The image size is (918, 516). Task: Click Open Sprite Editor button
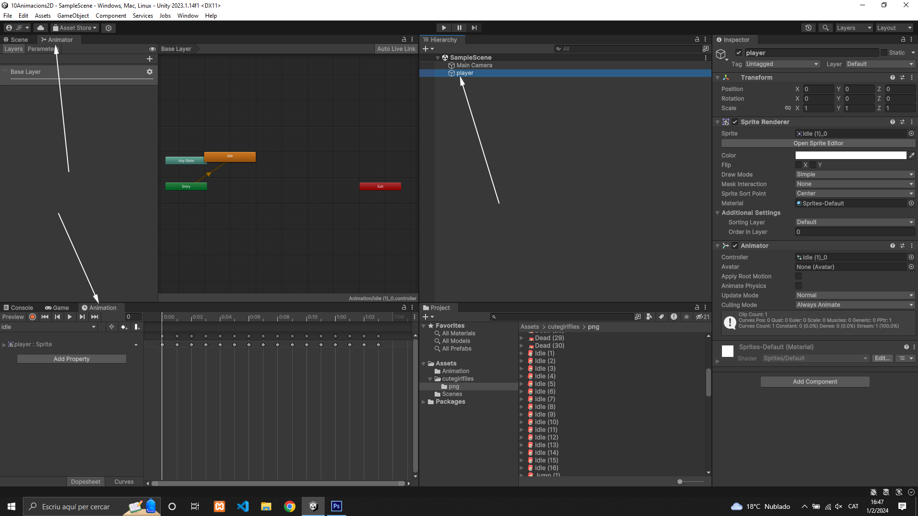818,143
